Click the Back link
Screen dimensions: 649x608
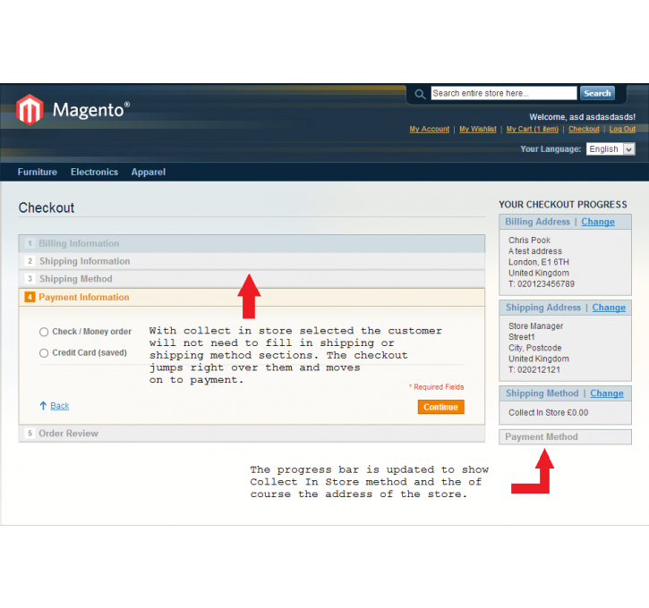coord(60,406)
